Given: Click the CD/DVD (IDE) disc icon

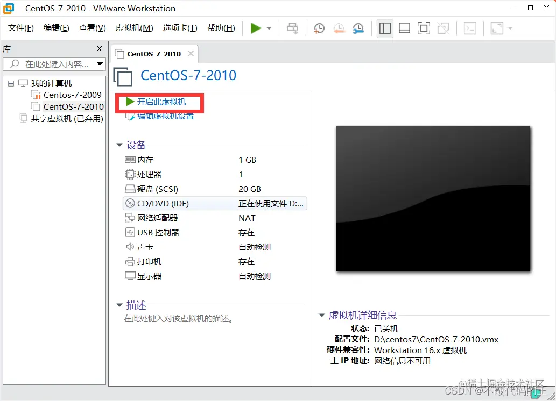Looking at the screenshot, I should coord(130,203).
